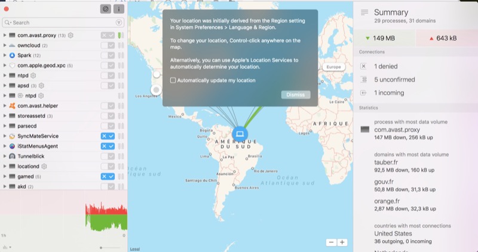
Task: Click the stop/block icon button in the toolbar
Action: click(105, 10)
